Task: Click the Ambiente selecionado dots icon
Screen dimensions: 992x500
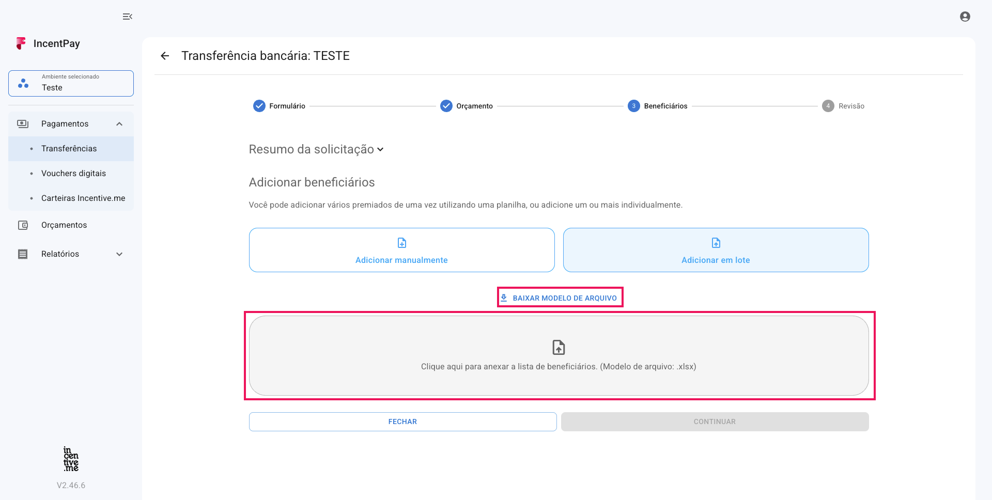Action: tap(23, 83)
